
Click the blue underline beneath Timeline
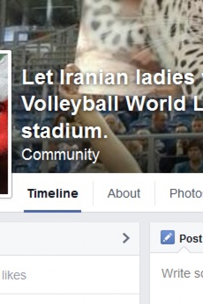(52, 211)
